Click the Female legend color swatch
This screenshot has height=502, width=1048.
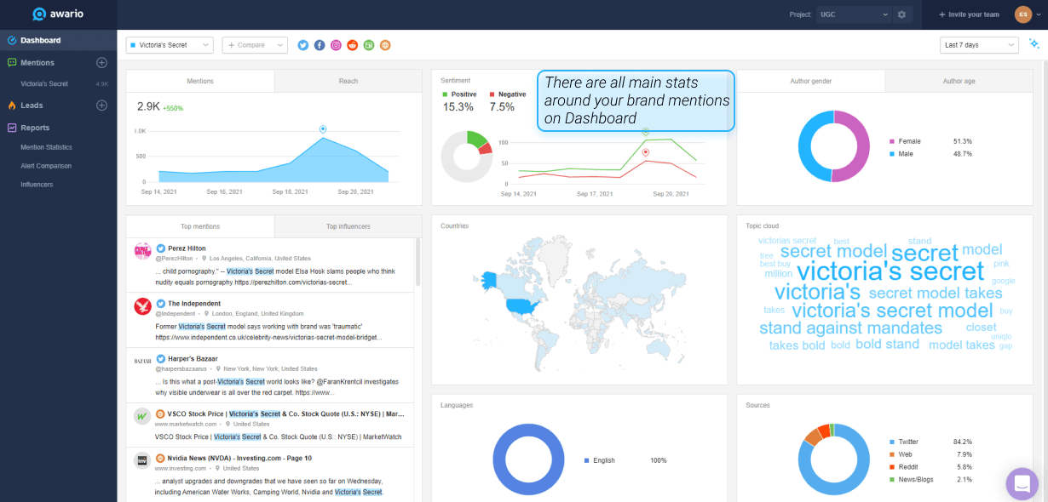click(x=892, y=141)
